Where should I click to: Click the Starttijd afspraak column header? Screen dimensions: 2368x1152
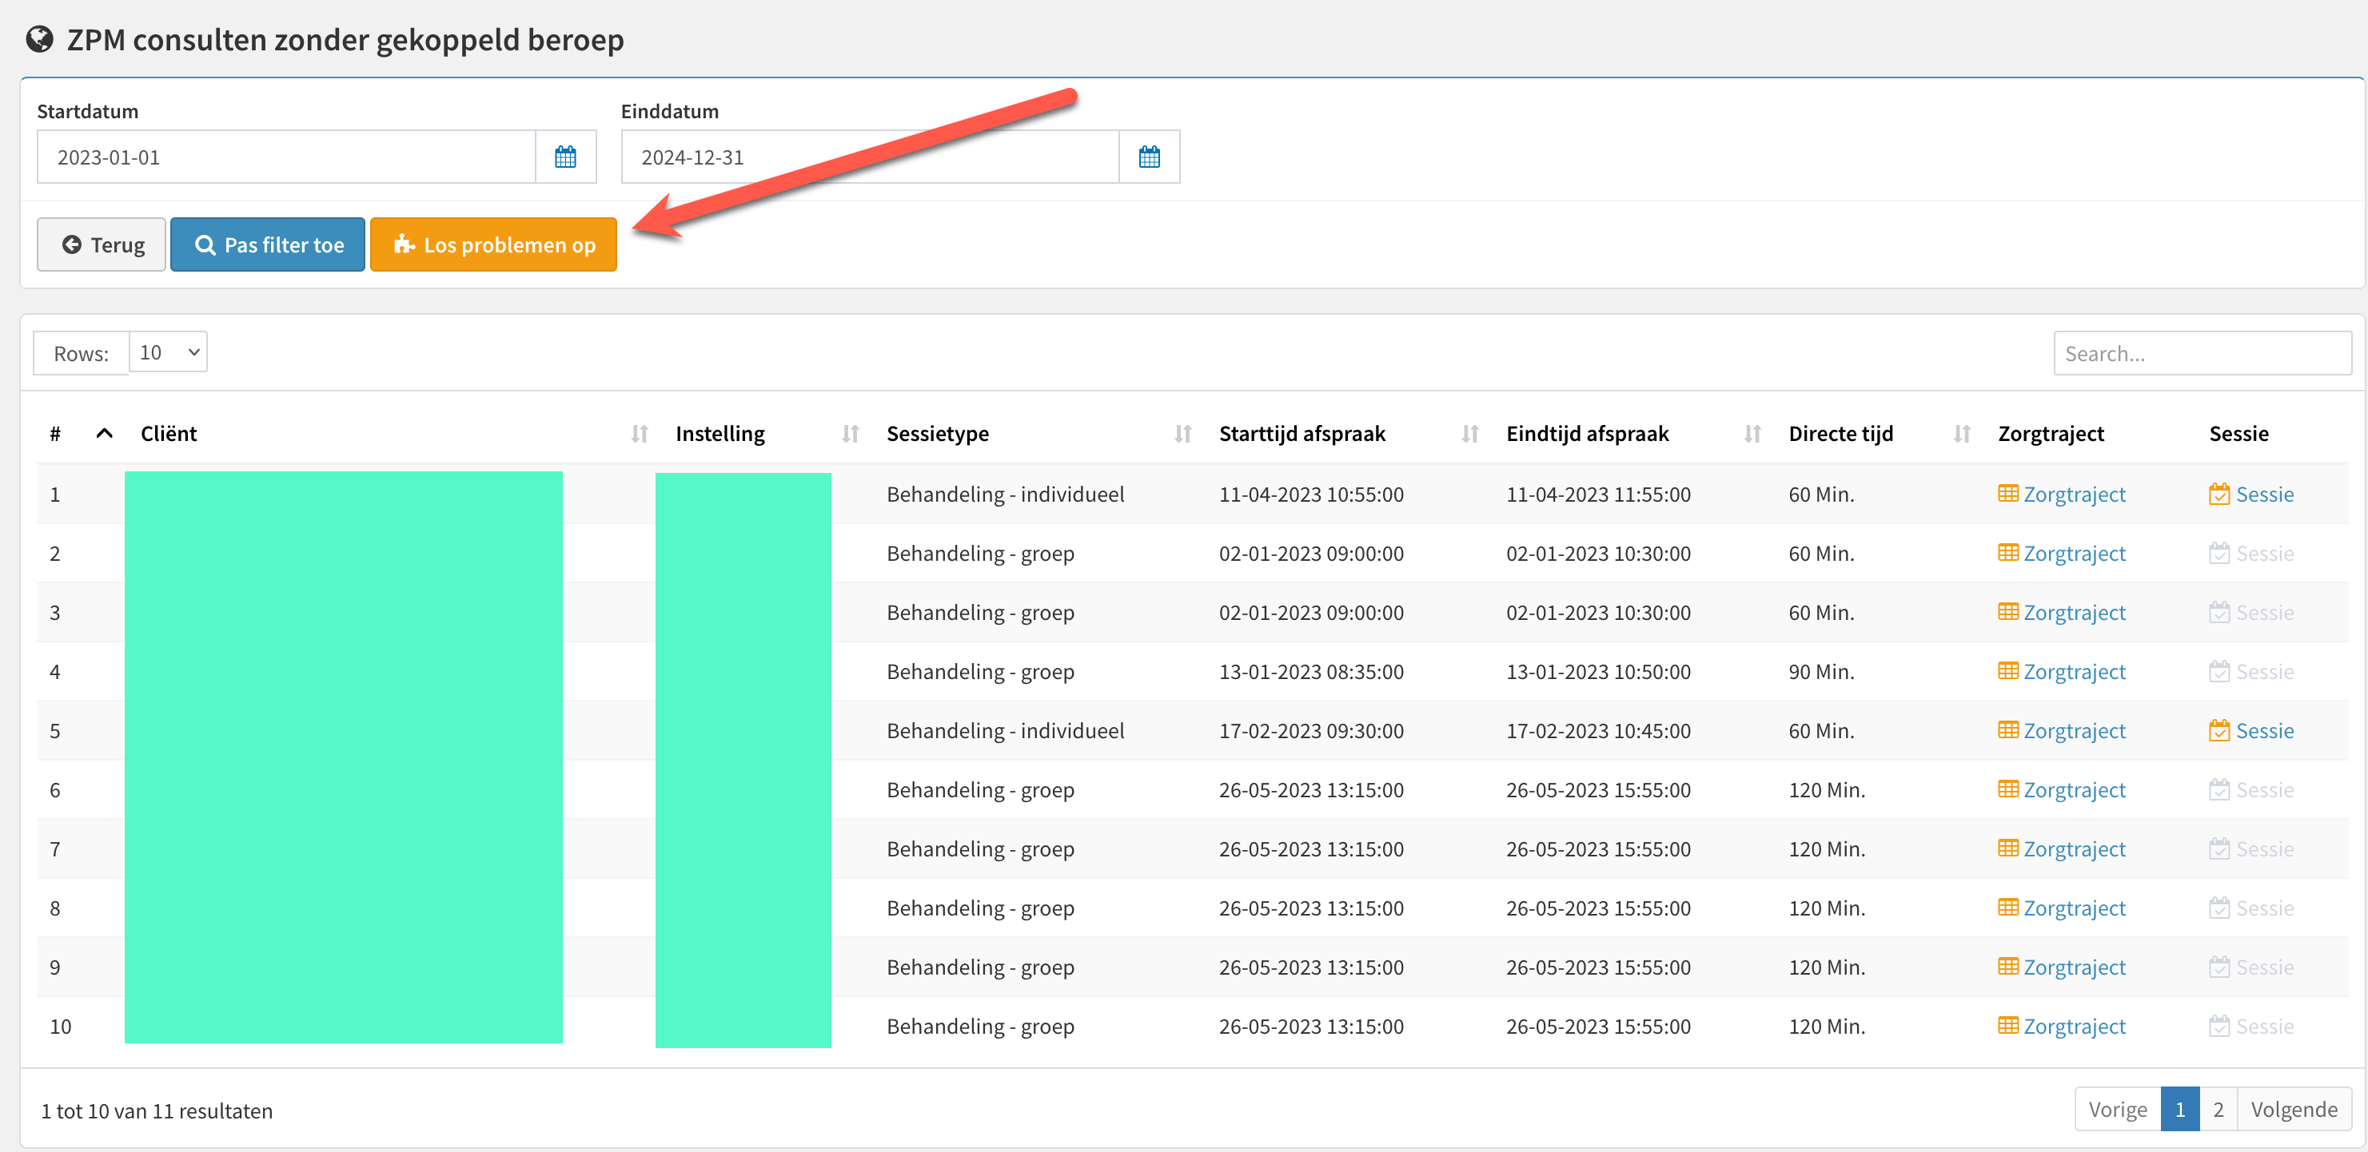coord(1302,434)
